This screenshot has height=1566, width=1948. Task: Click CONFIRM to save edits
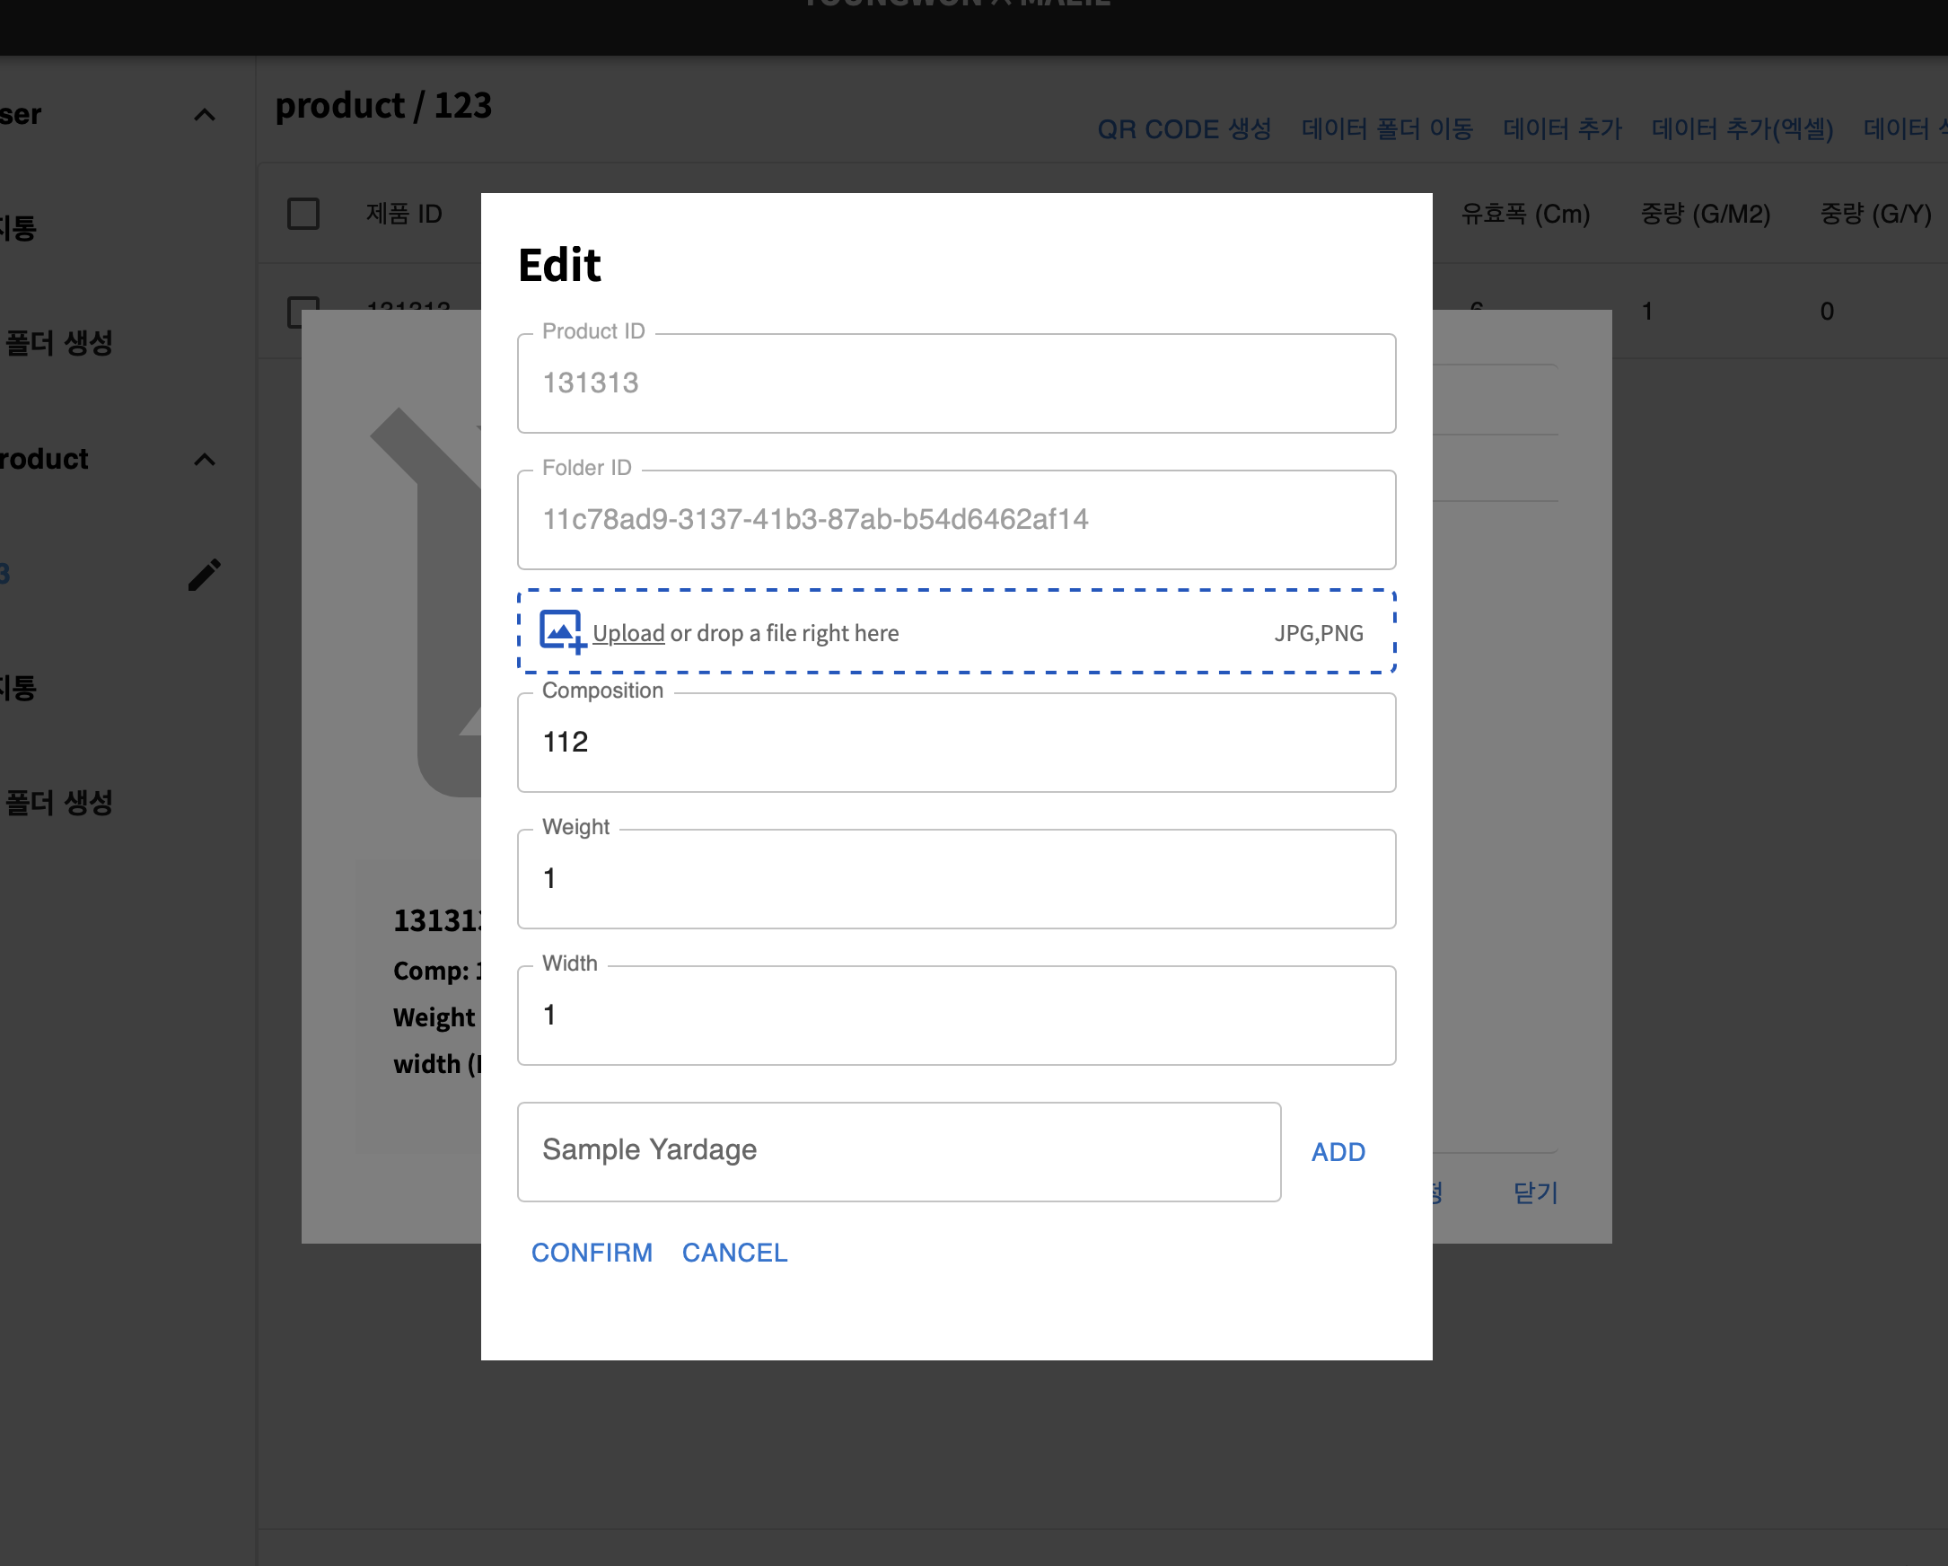pyautogui.click(x=592, y=1251)
